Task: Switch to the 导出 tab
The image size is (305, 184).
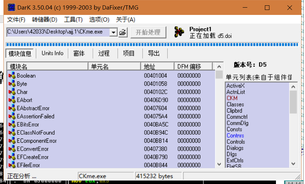Action: click(154, 53)
